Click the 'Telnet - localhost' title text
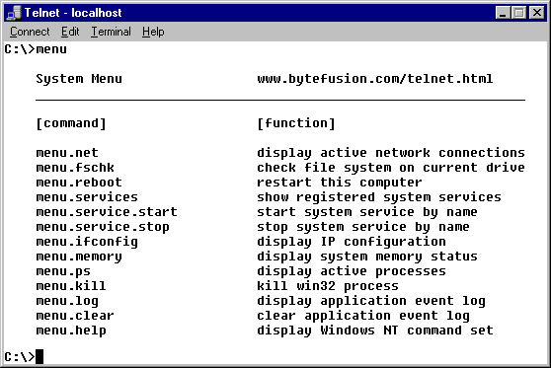The width and height of the screenshot is (551, 368). point(73,13)
